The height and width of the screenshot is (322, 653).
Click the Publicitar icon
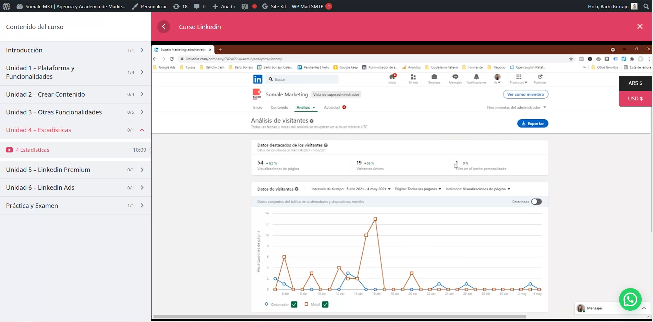pyautogui.click(x=540, y=78)
